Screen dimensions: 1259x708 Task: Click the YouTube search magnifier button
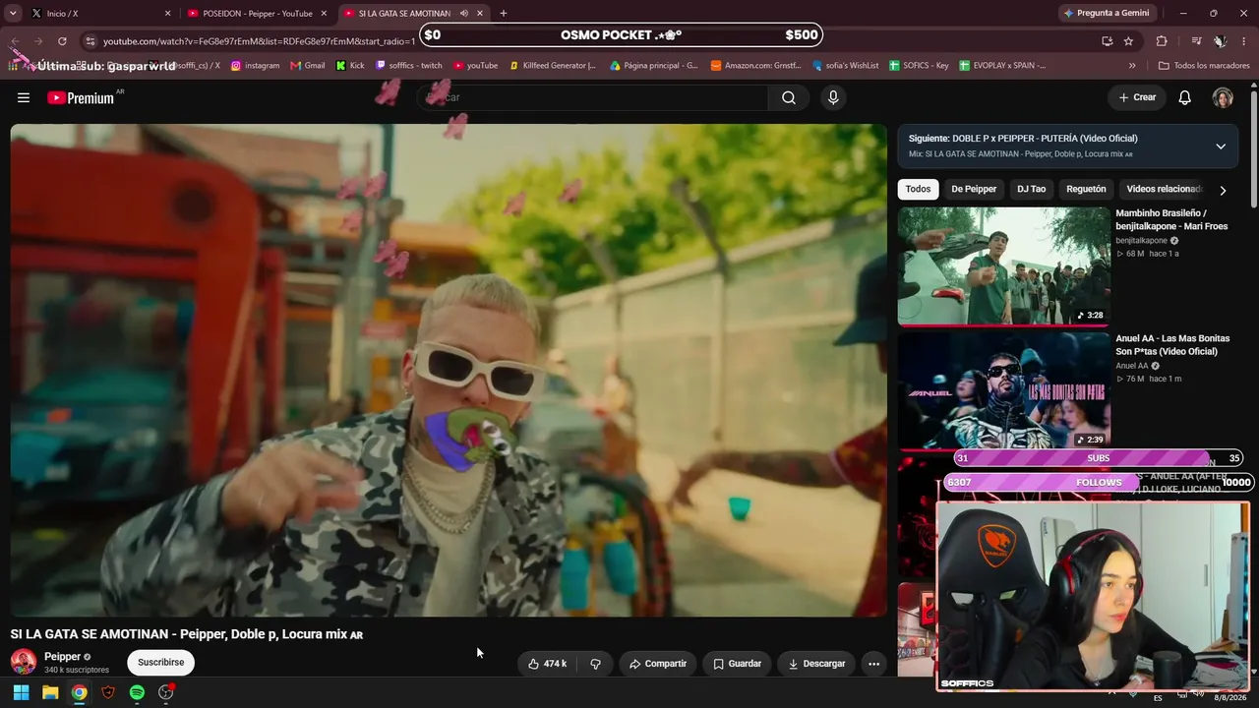coord(789,97)
